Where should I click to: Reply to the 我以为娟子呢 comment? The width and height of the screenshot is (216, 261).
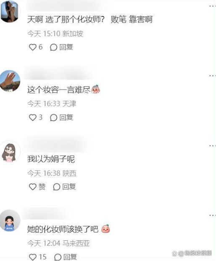click(x=64, y=187)
